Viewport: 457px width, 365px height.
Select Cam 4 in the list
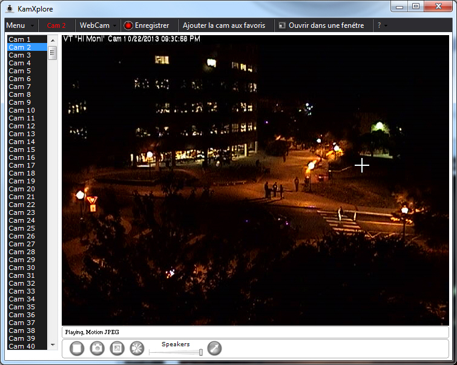coord(27,63)
